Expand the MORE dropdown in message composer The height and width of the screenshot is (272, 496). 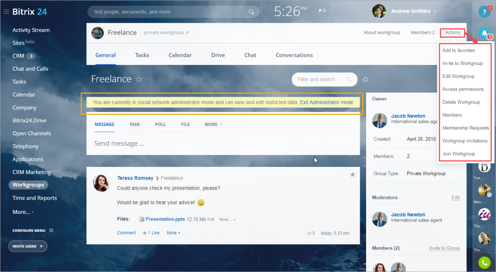[213, 124]
